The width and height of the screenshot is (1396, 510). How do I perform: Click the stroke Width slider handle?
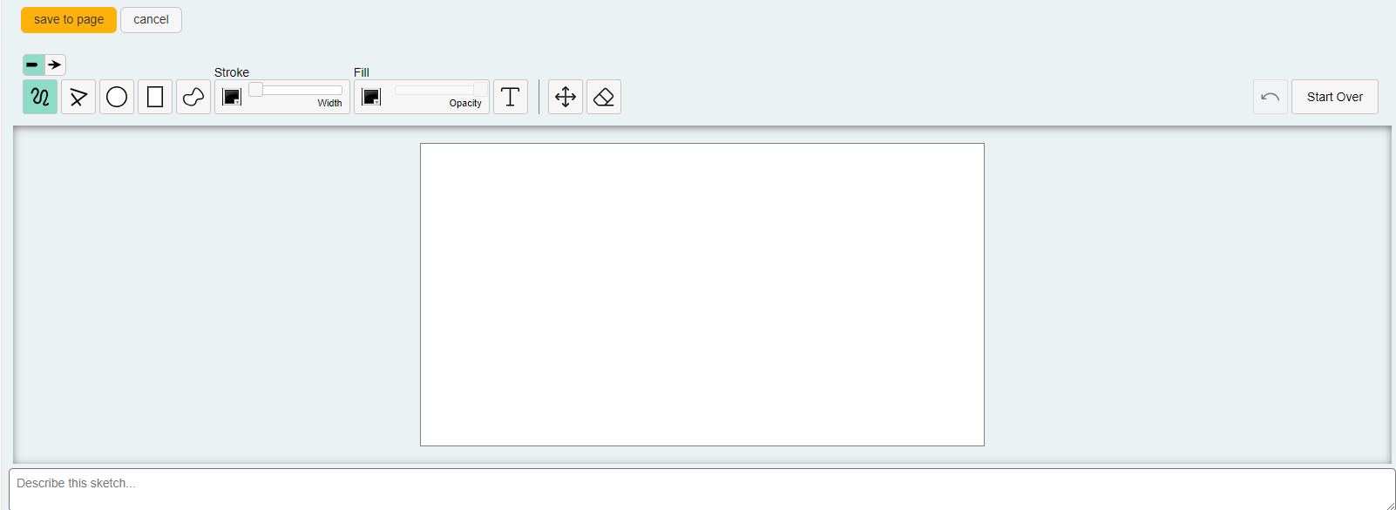256,90
